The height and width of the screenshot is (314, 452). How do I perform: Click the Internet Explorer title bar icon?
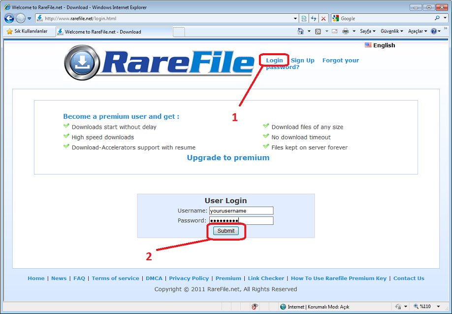7,7
